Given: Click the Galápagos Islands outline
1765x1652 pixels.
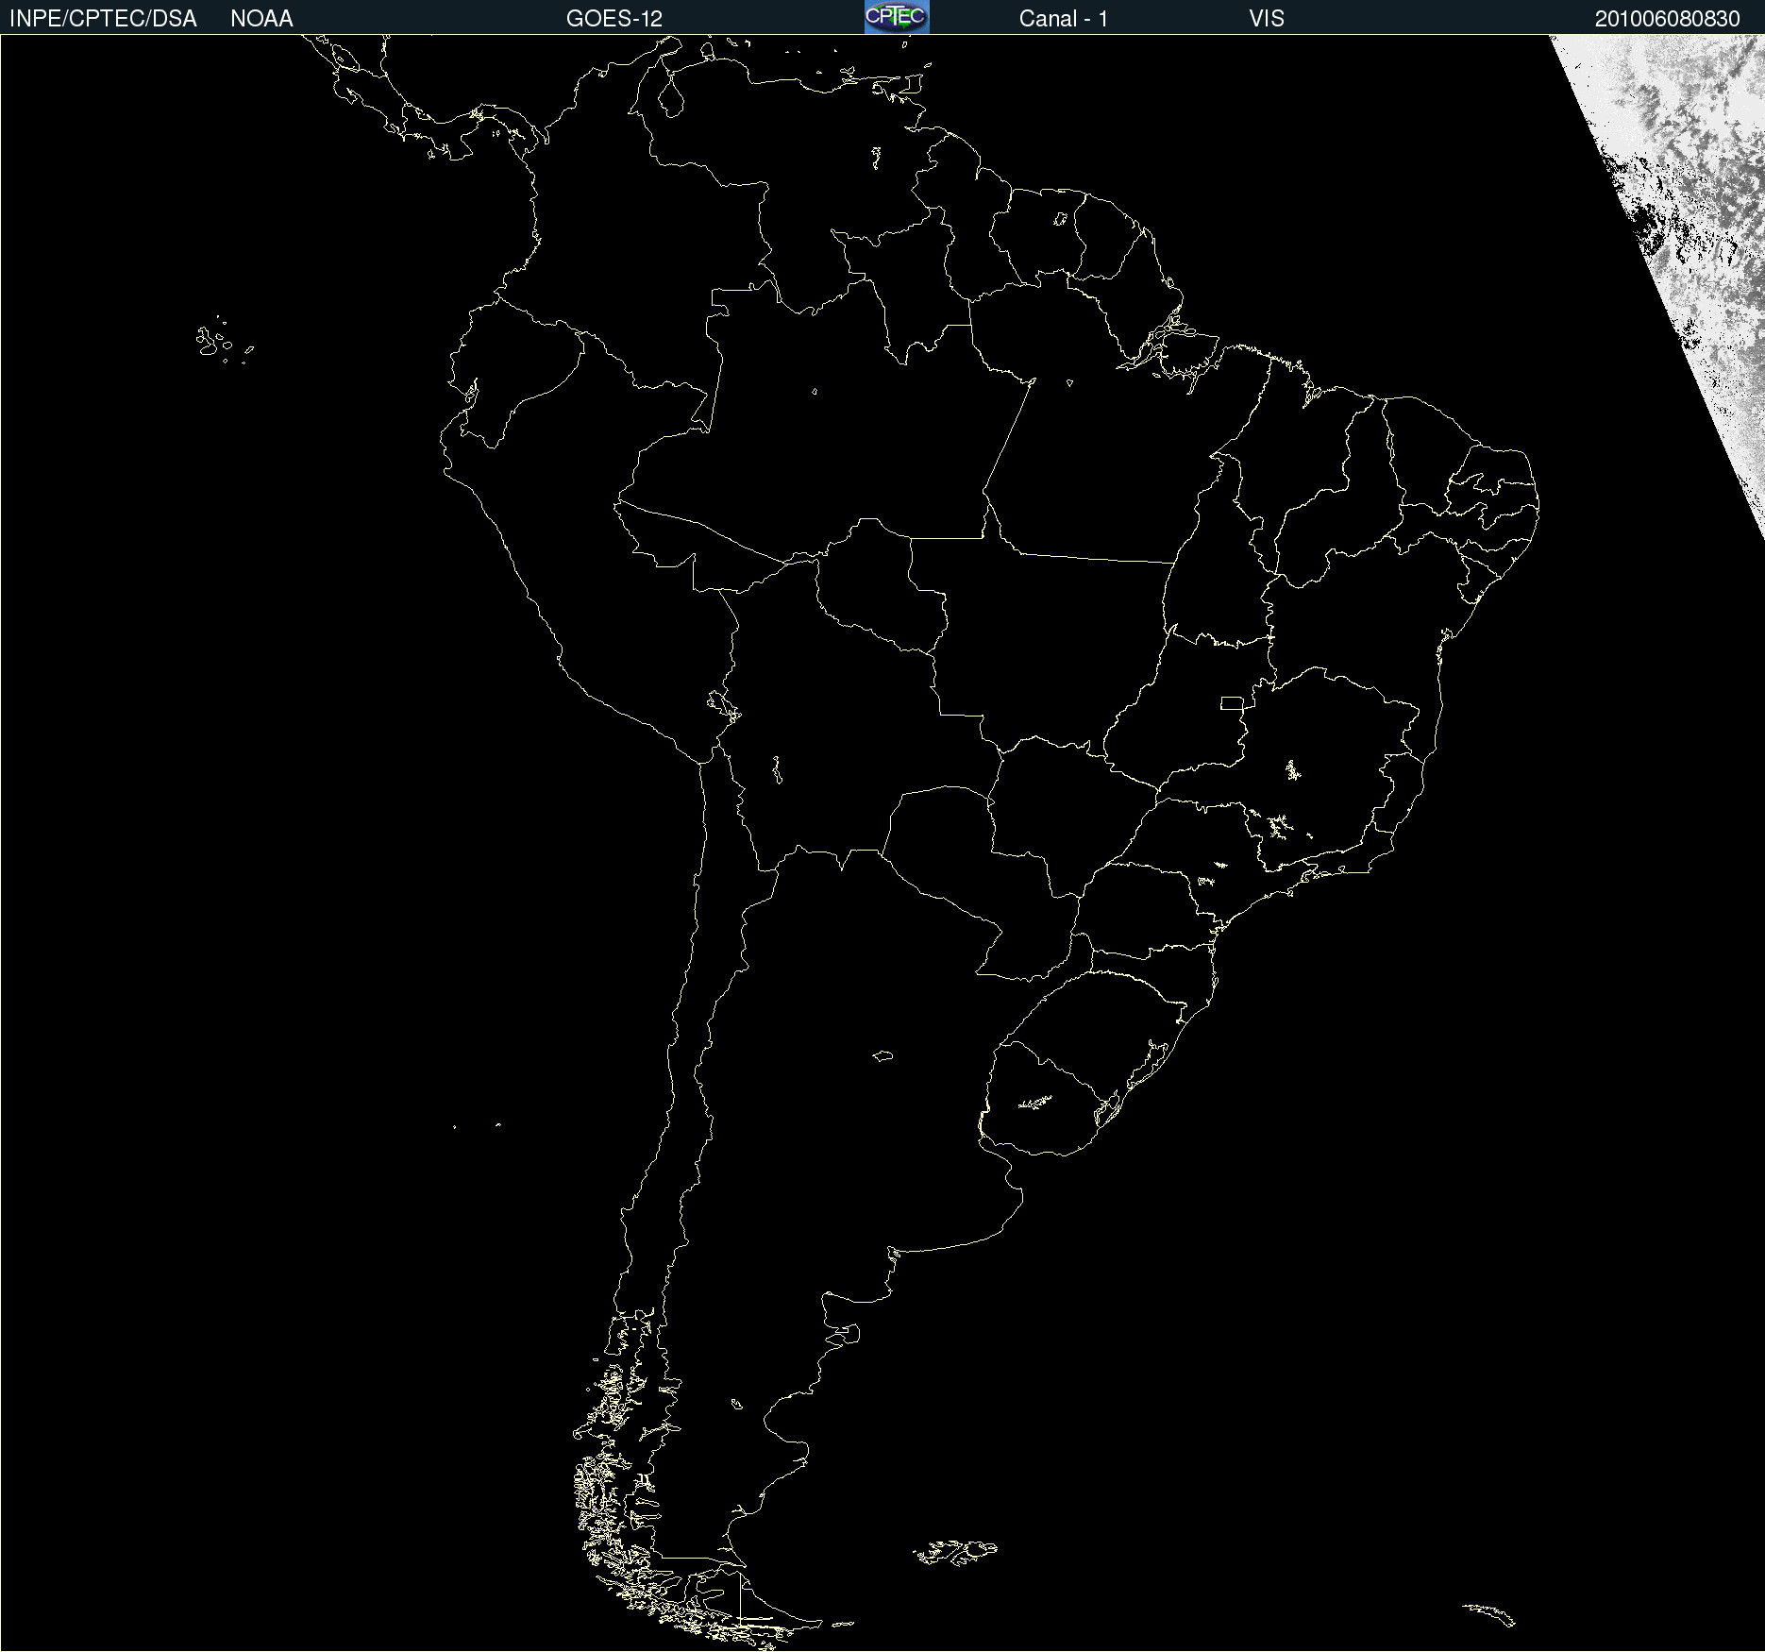Looking at the screenshot, I should pos(224,341).
